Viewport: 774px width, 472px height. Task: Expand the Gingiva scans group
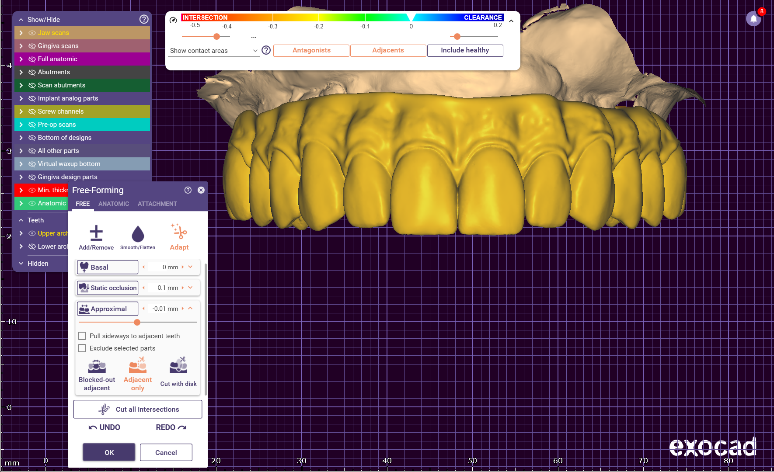tap(21, 46)
